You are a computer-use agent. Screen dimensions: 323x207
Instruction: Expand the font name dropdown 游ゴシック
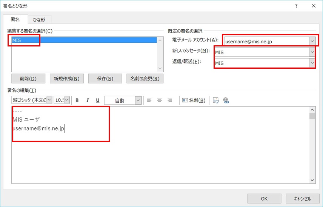tap(49, 100)
